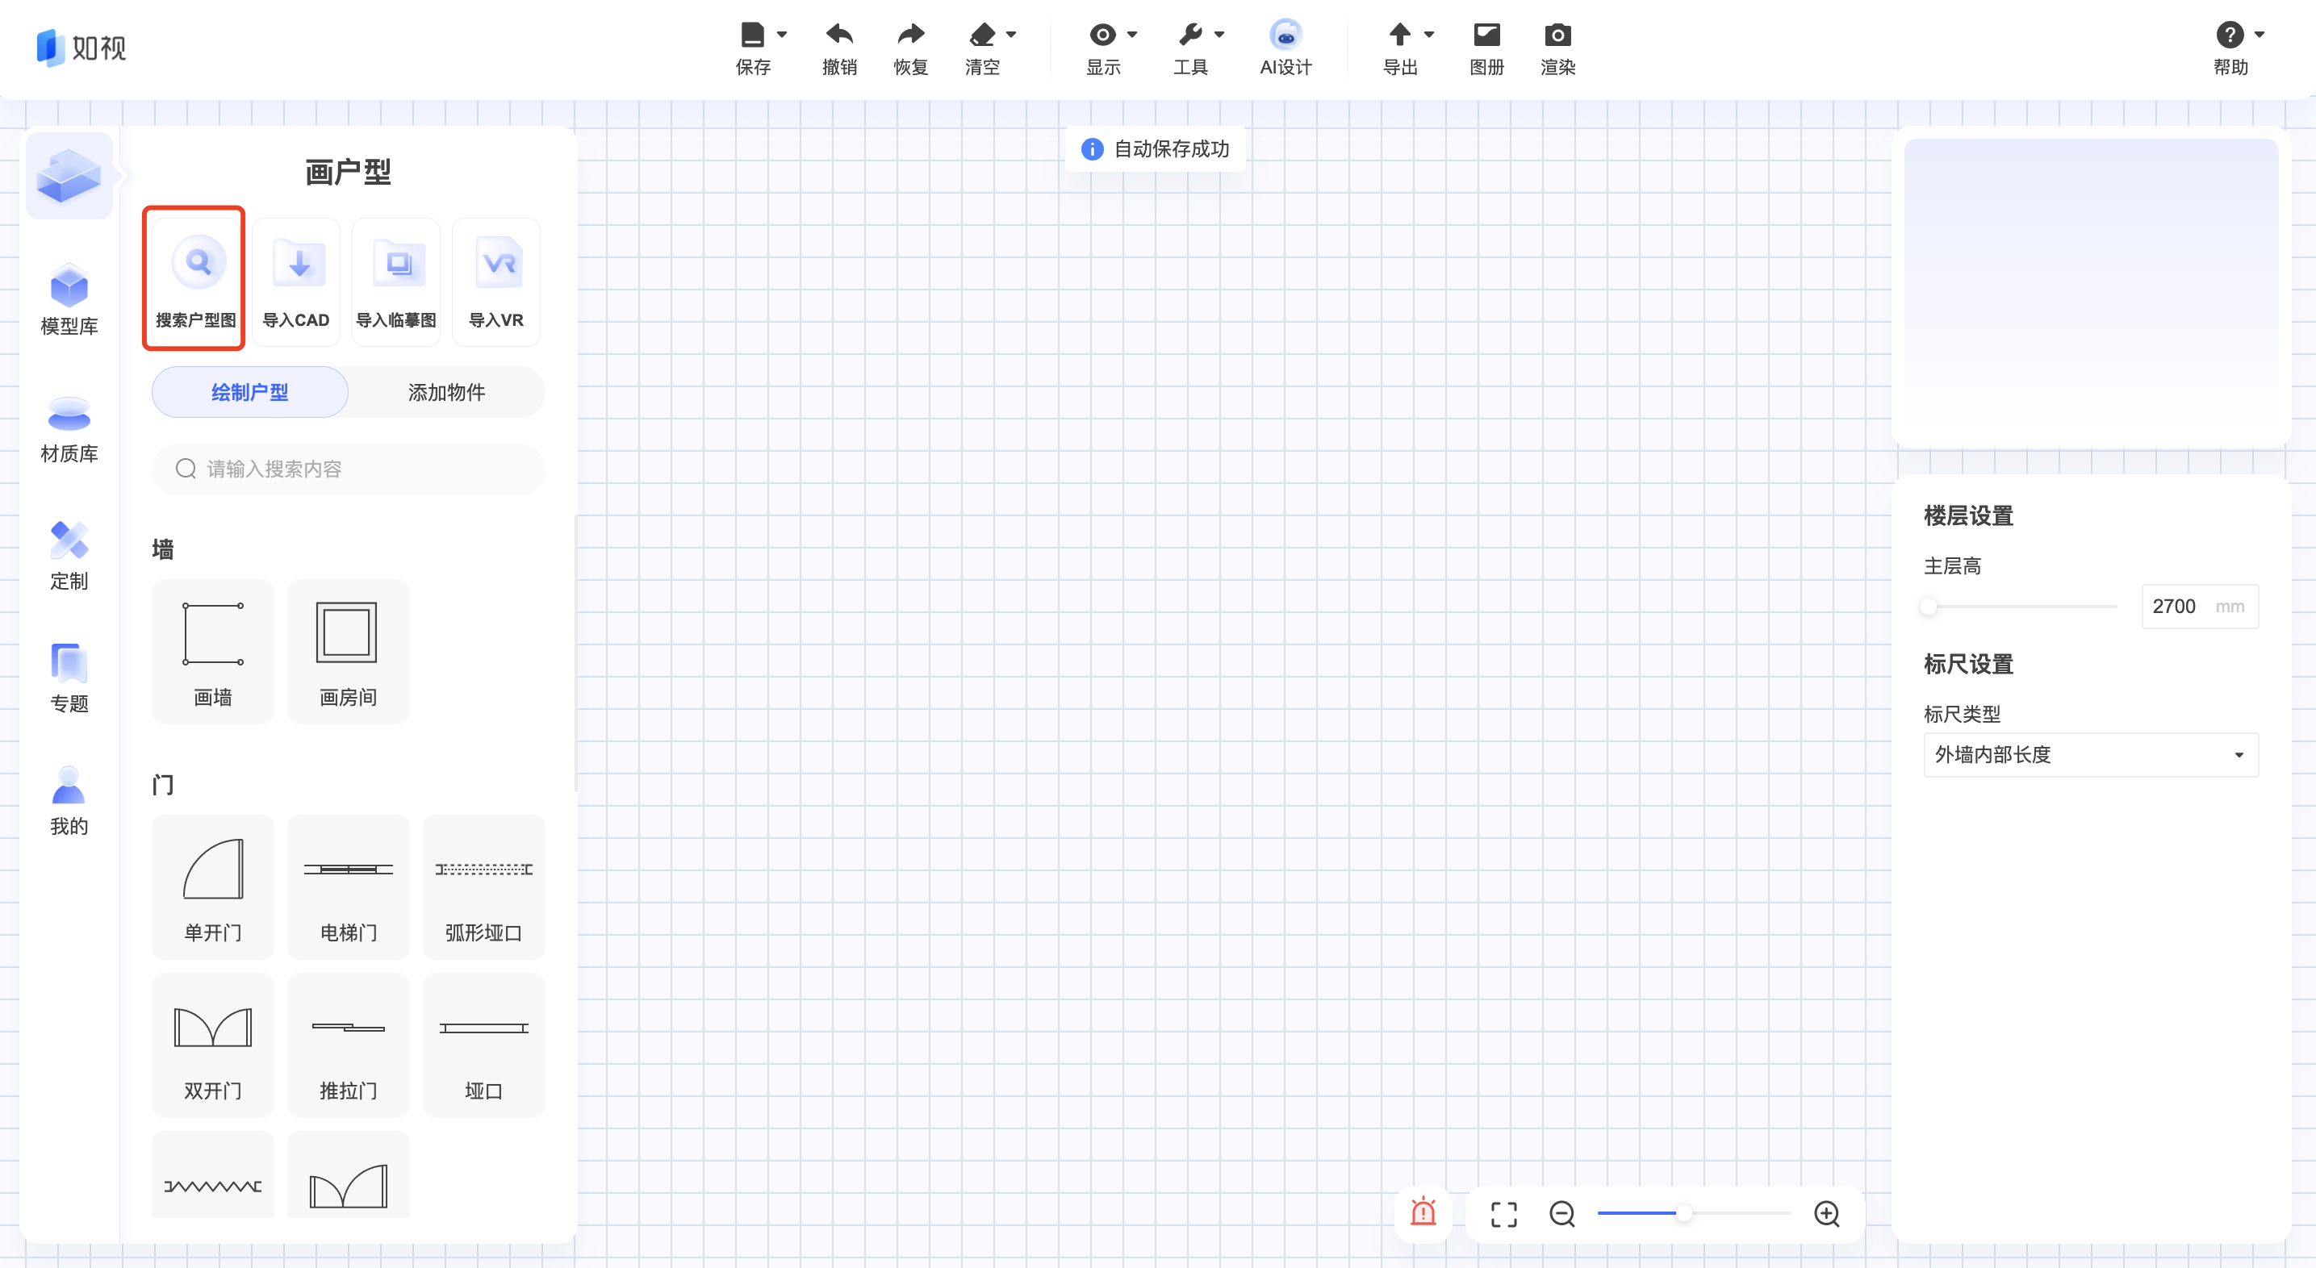Select the 画房间 draw room tool
Screen dimensions: 2316x1268
[348, 652]
